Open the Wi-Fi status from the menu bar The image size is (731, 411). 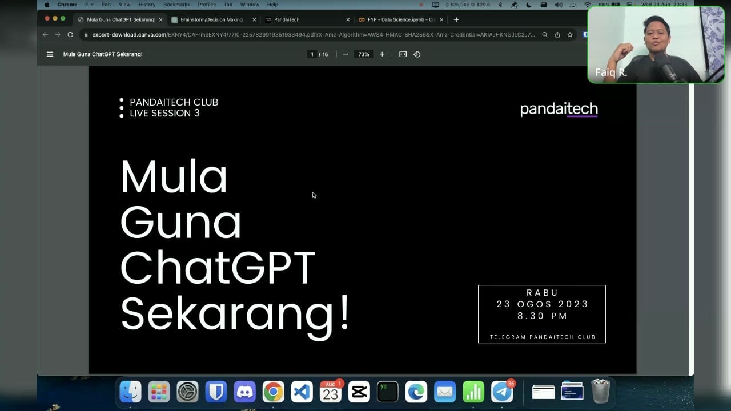[587, 4]
